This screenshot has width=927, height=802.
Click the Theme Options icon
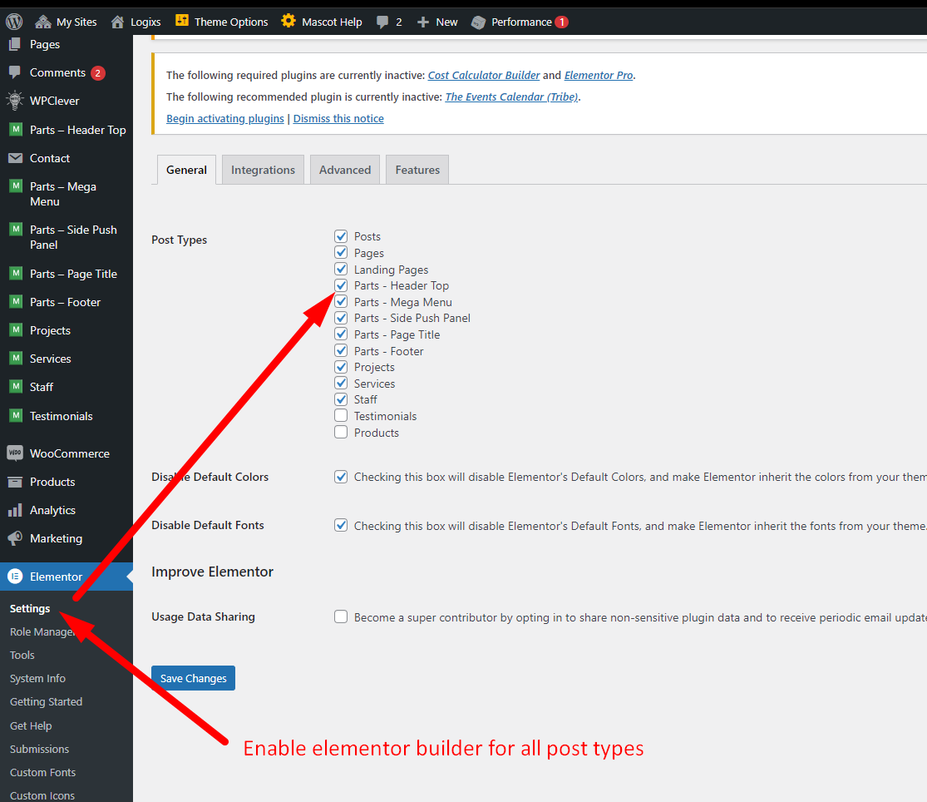coord(182,21)
